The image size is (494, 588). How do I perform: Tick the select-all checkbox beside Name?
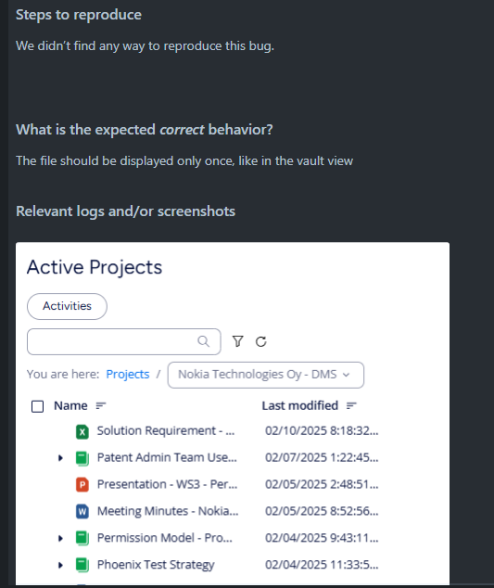pos(37,406)
